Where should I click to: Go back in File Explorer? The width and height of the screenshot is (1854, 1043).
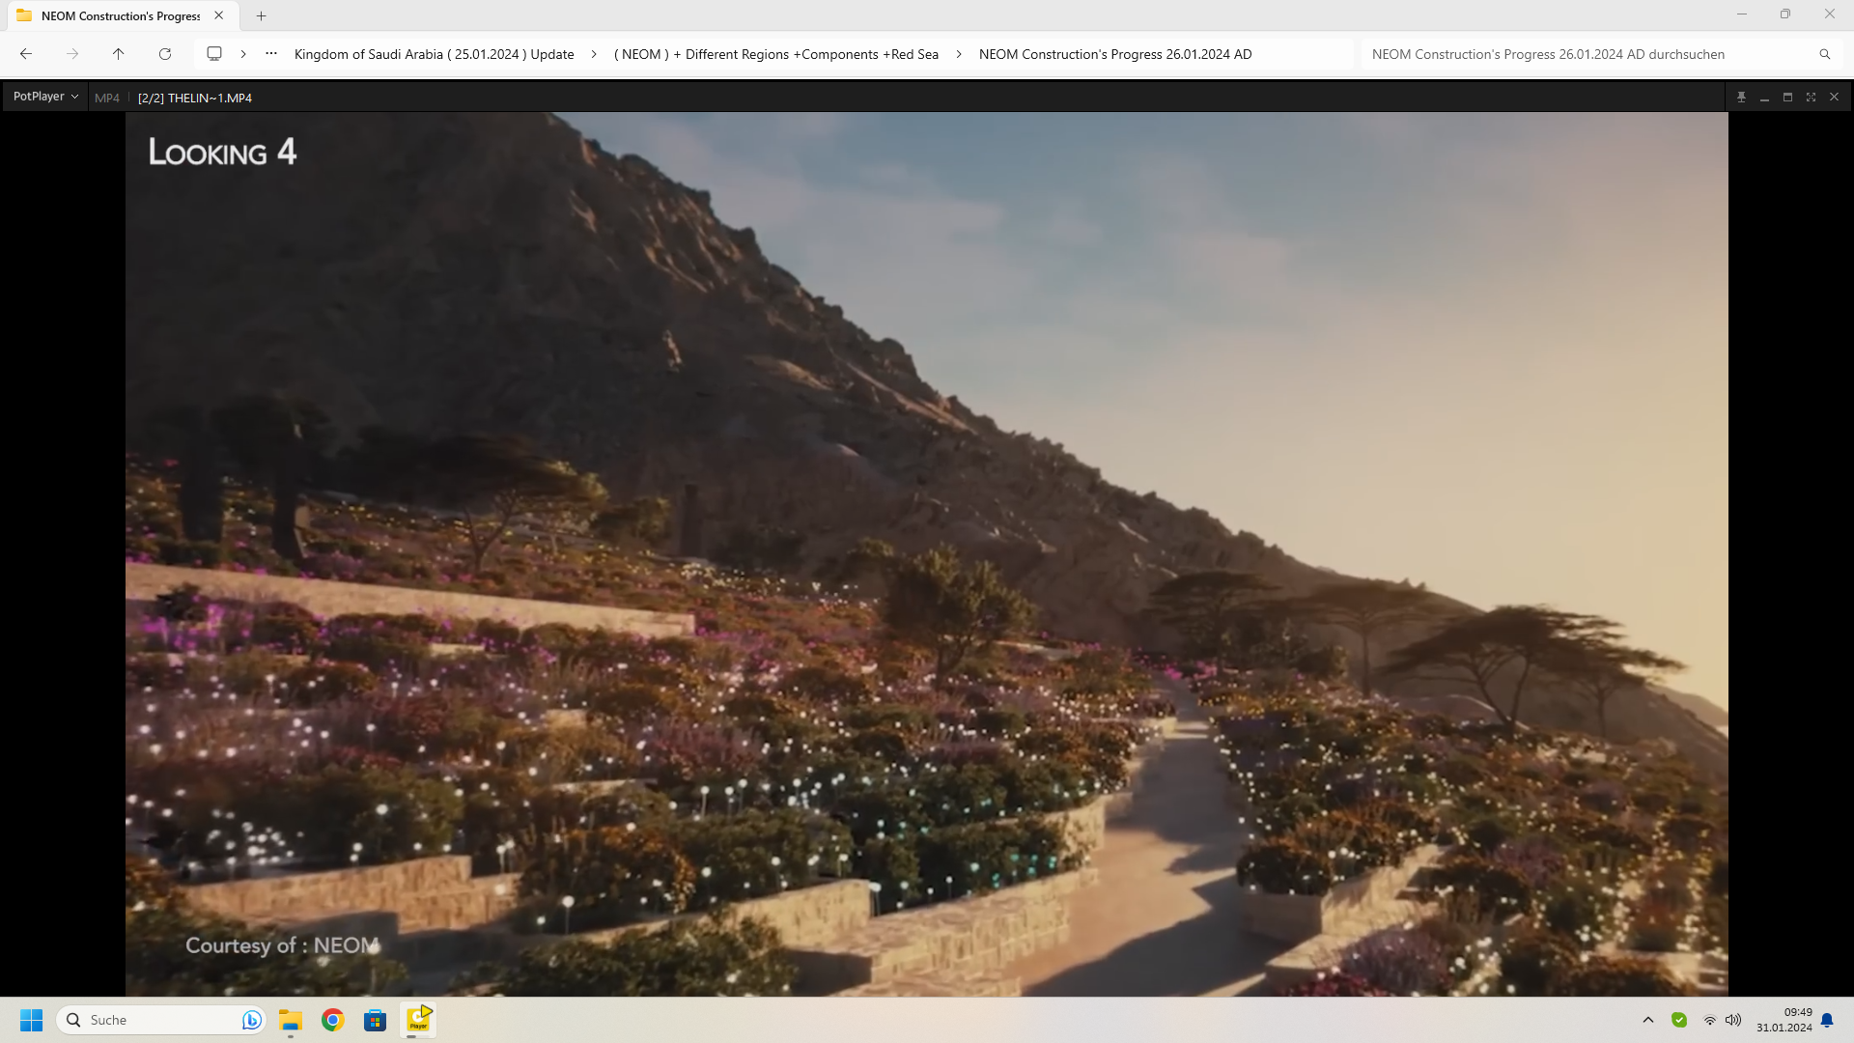pos(26,54)
